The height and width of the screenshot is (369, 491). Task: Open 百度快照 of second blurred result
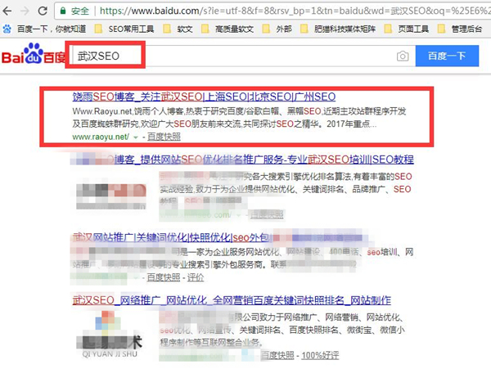pyautogui.click(x=267, y=214)
